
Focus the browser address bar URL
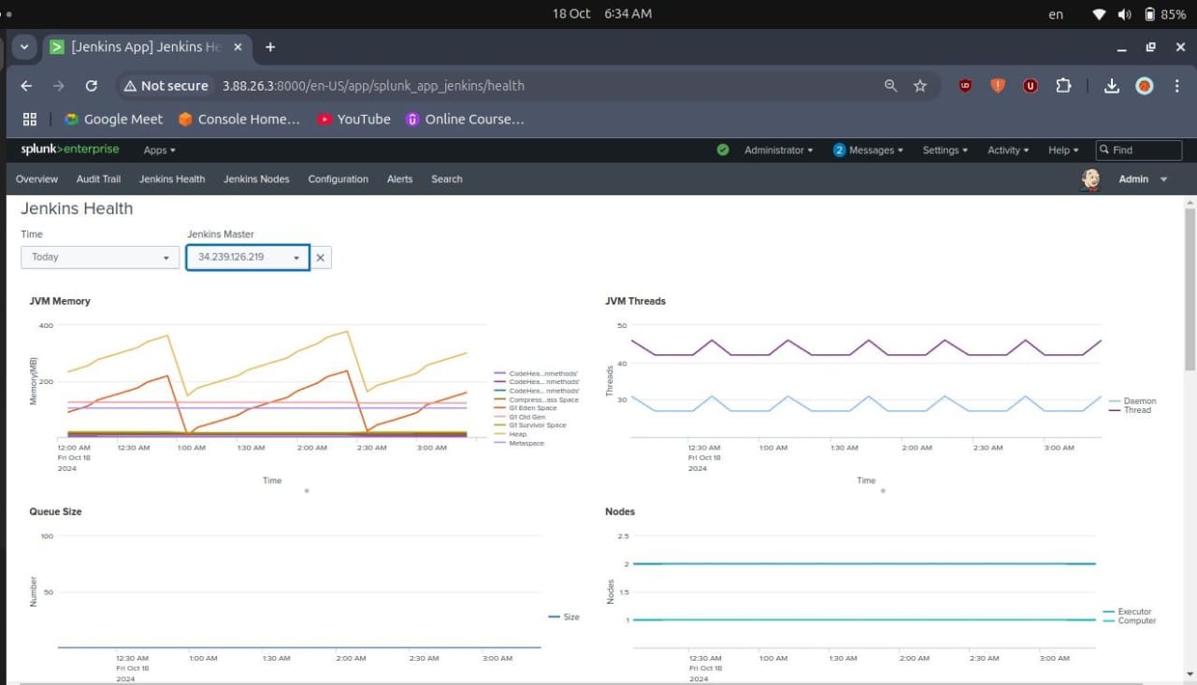pos(373,86)
